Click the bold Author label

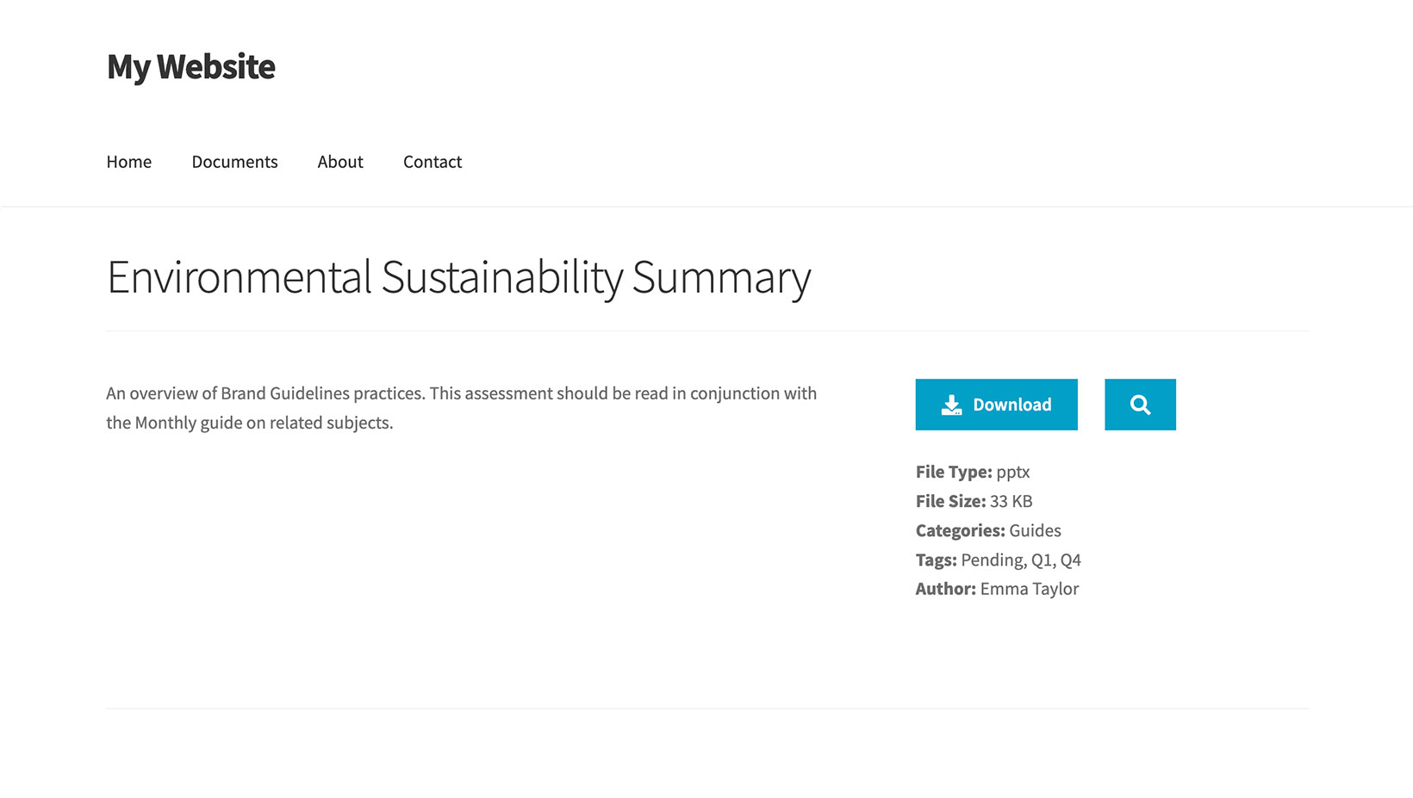tap(945, 589)
